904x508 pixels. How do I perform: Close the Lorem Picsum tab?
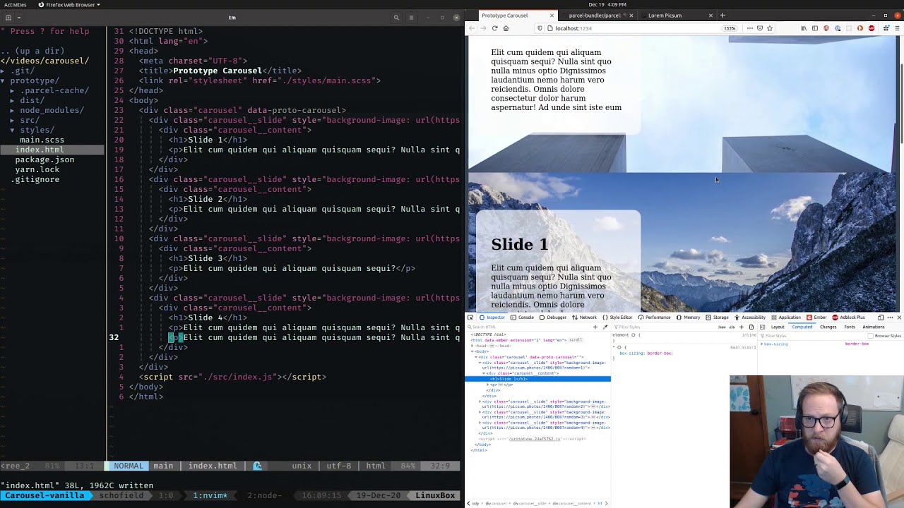pos(710,16)
